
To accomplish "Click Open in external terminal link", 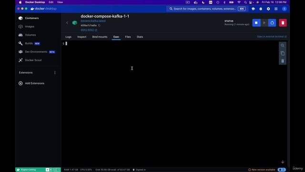I will pyautogui.click(x=272, y=37).
